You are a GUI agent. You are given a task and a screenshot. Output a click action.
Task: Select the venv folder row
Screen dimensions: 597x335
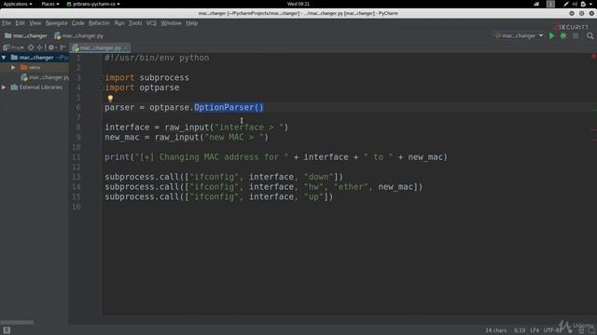click(35, 67)
